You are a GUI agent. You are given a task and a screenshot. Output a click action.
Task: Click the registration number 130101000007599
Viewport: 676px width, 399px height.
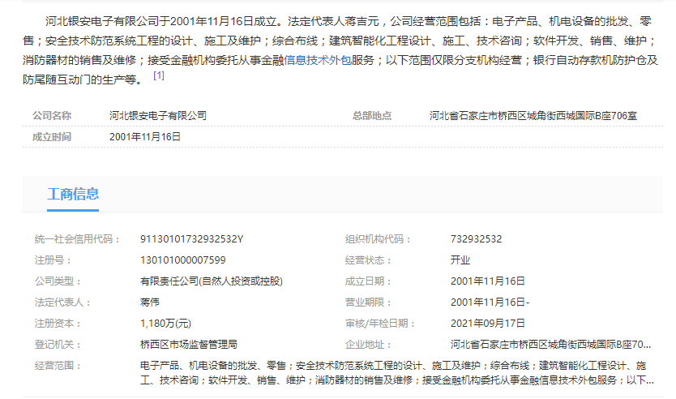click(x=183, y=260)
